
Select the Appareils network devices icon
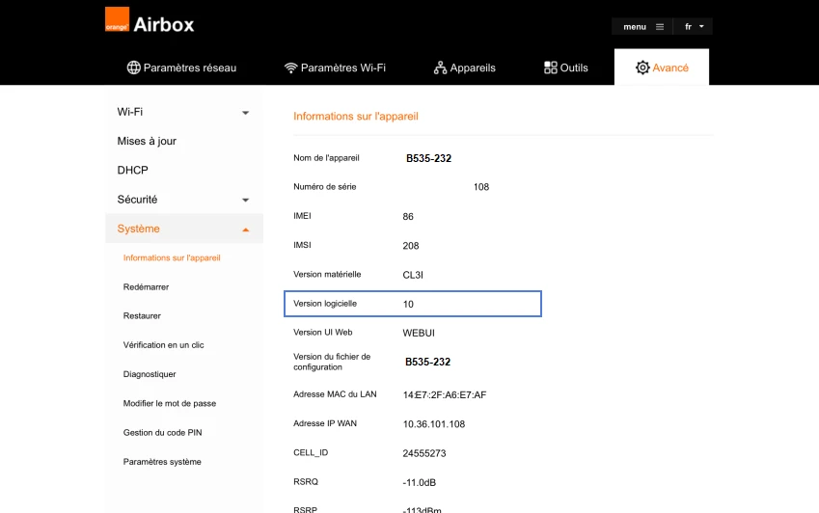[x=440, y=67]
